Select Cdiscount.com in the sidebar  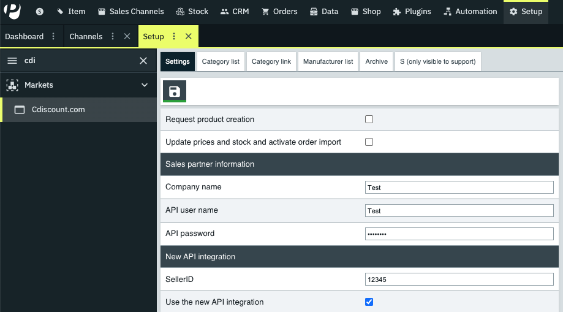pyautogui.click(x=58, y=110)
